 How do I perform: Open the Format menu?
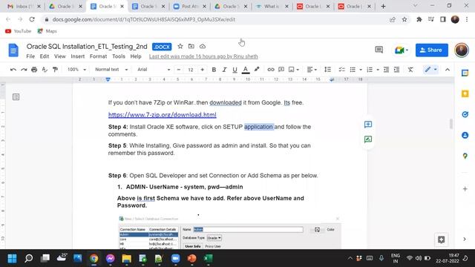[x=98, y=56]
